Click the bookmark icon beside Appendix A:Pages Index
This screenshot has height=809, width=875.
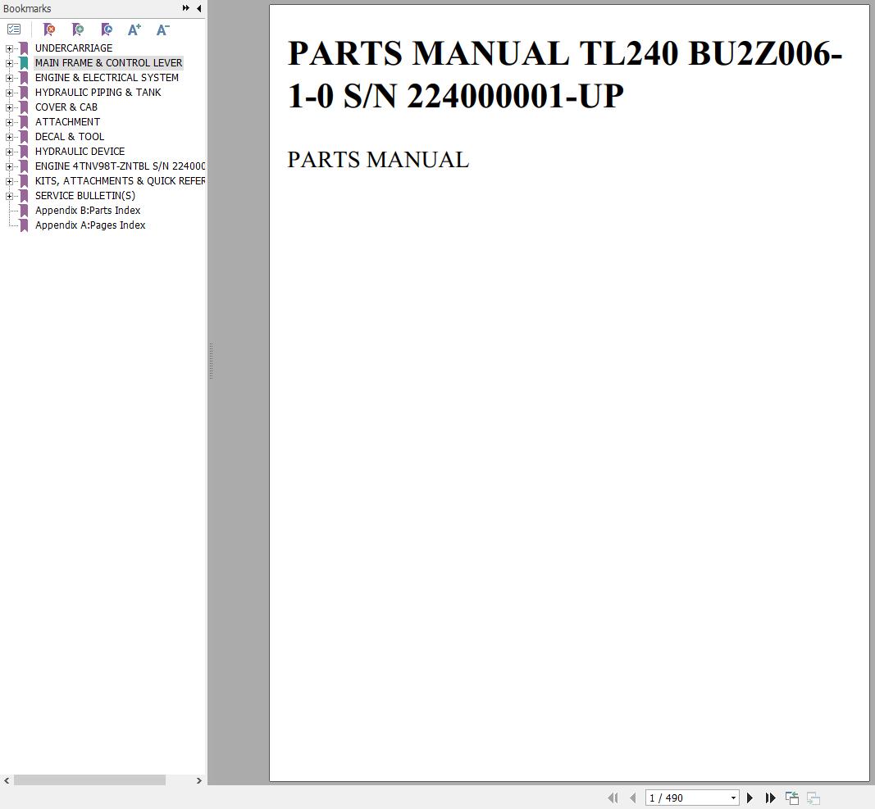[x=24, y=225]
